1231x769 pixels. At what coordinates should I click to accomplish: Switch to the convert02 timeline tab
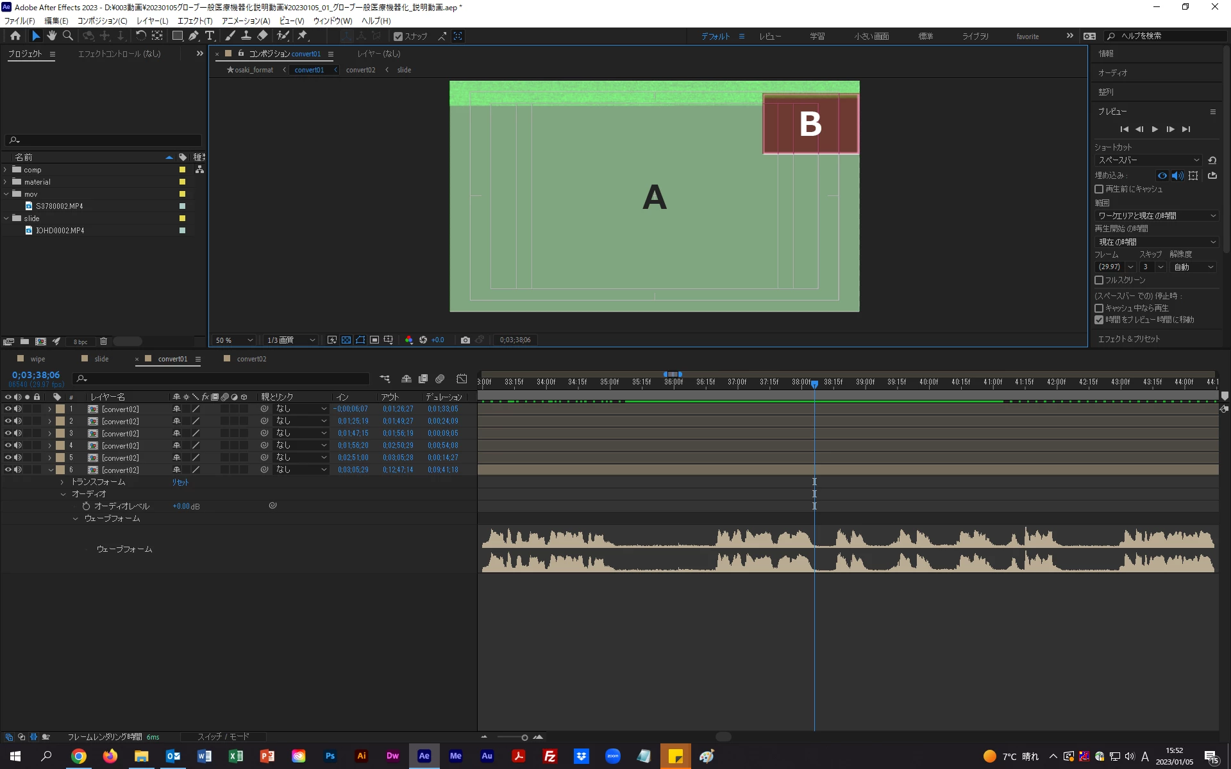coord(251,359)
